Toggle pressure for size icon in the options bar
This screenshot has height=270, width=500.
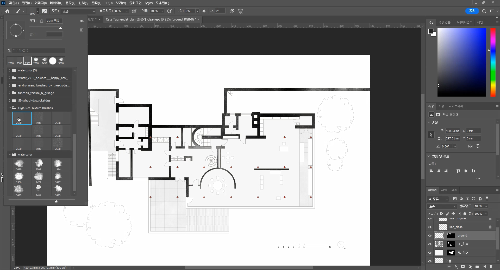point(232,11)
